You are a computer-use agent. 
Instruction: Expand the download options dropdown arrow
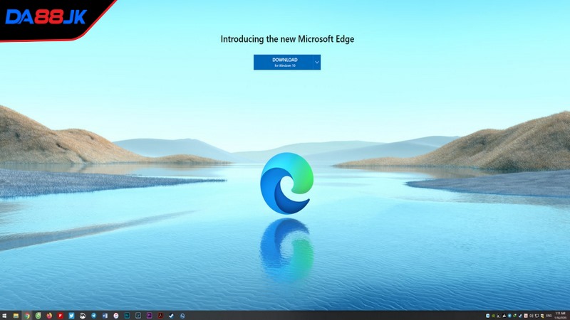pos(317,62)
